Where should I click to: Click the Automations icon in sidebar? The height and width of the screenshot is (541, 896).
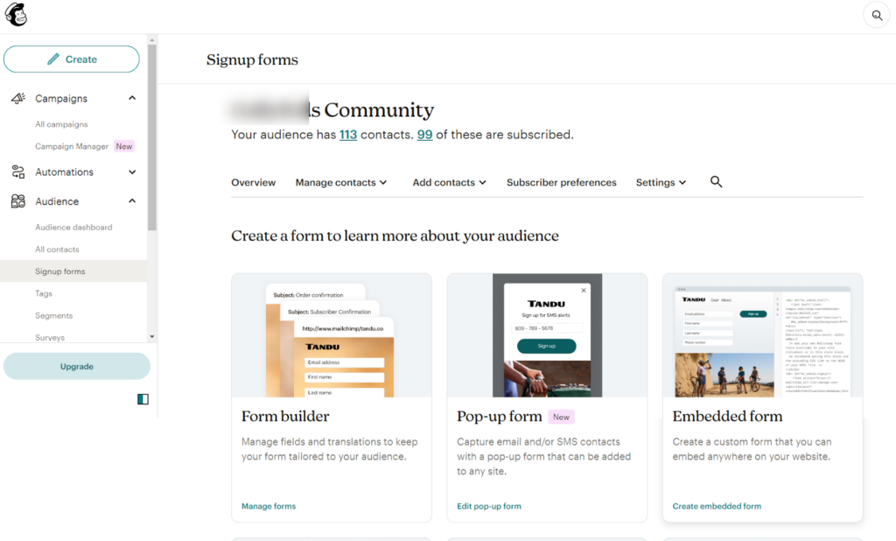(x=17, y=172)
